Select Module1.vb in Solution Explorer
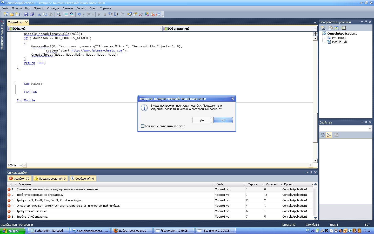This screenshot has height=234, width=374. pyautogui.click(x=339, y=42)
